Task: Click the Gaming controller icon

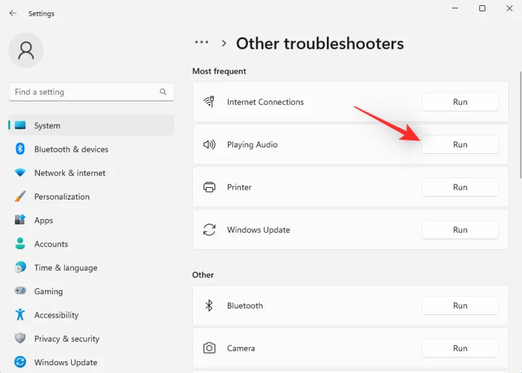Action: point(20,291)
